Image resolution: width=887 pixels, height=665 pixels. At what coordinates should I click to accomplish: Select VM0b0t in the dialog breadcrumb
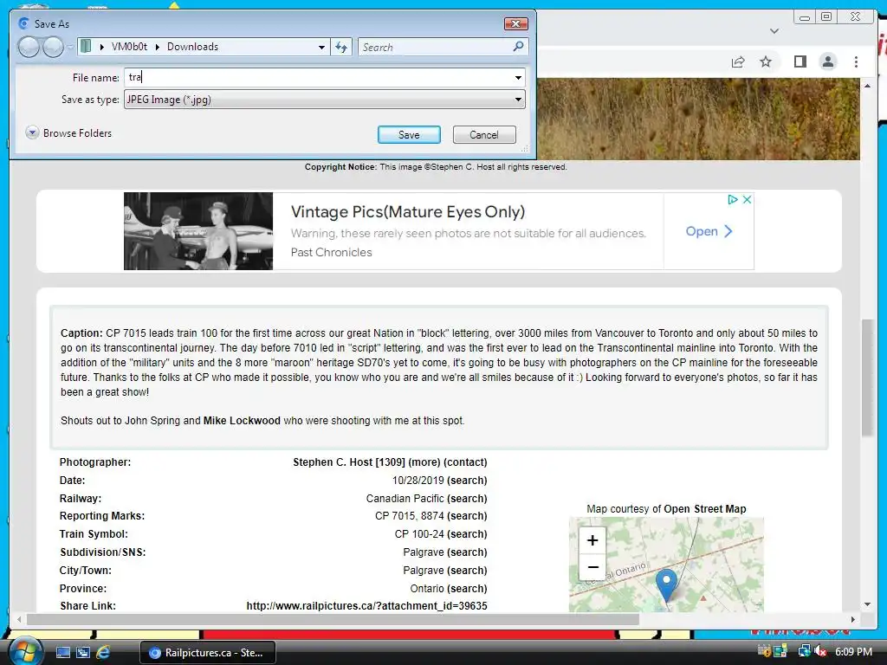point(129,47)
